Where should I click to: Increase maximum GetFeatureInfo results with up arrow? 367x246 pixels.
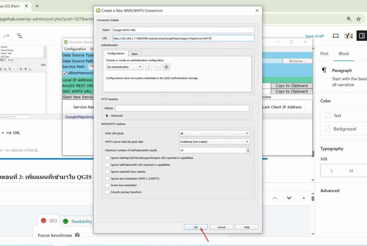coord(248,149)
